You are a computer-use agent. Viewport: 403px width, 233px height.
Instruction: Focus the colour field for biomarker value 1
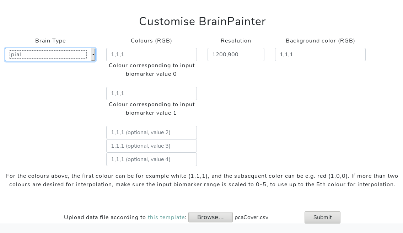[151, 93]
